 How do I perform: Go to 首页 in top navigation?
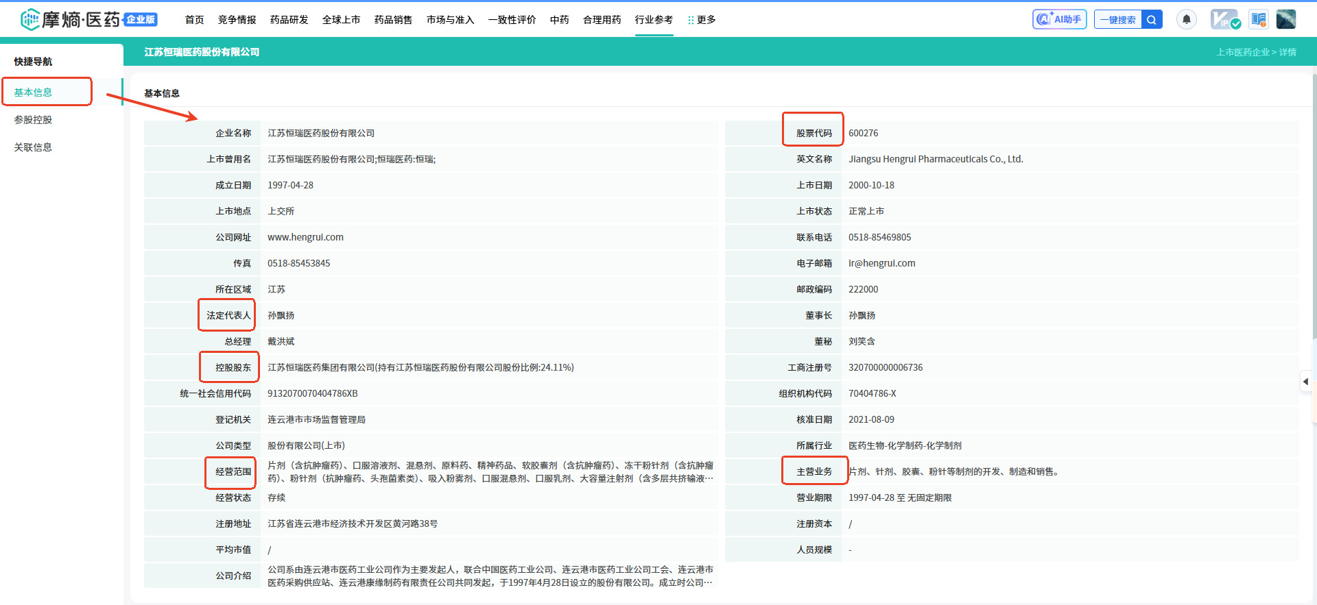pos(195,20)
